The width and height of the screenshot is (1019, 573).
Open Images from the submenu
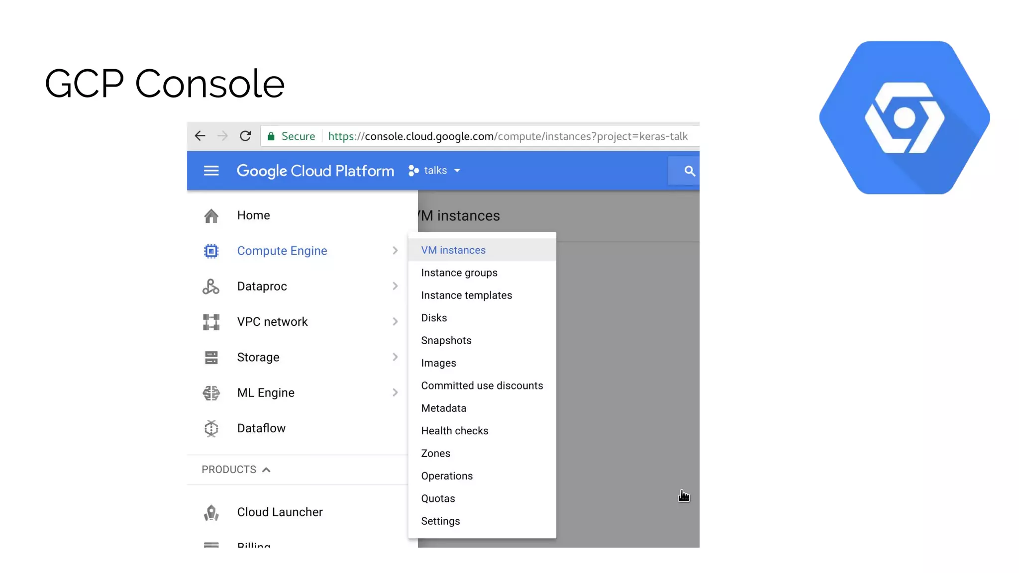click(x=482, y=363)
